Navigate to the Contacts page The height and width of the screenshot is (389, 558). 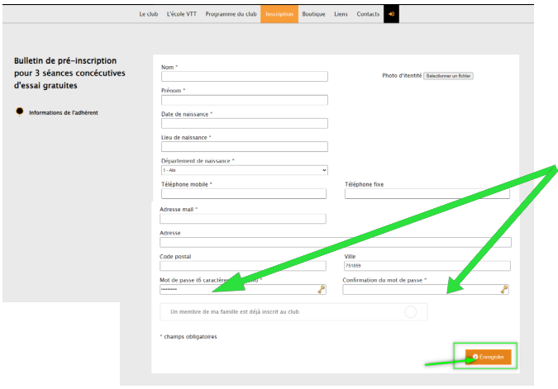[368, 14]
